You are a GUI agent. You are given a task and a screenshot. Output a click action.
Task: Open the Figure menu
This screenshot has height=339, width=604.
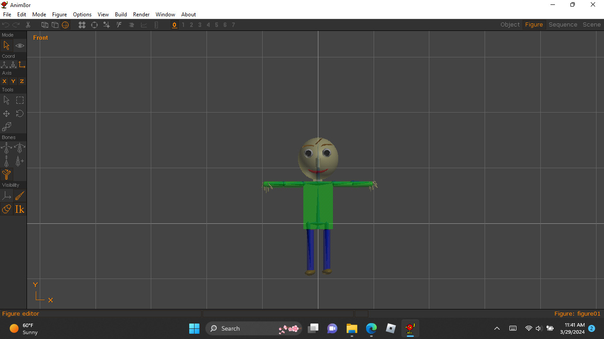(59, 15)
